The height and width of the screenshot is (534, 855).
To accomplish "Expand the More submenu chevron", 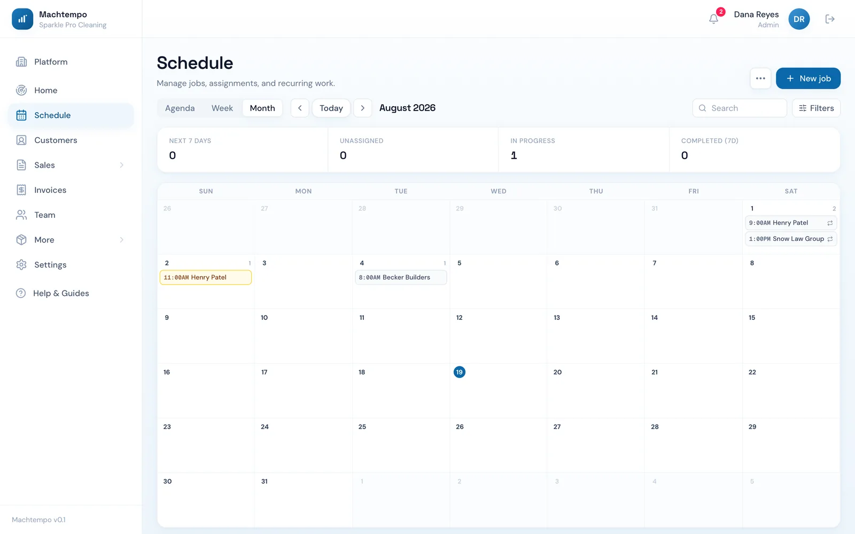I will pyautogui.click(x=121, y=240).
